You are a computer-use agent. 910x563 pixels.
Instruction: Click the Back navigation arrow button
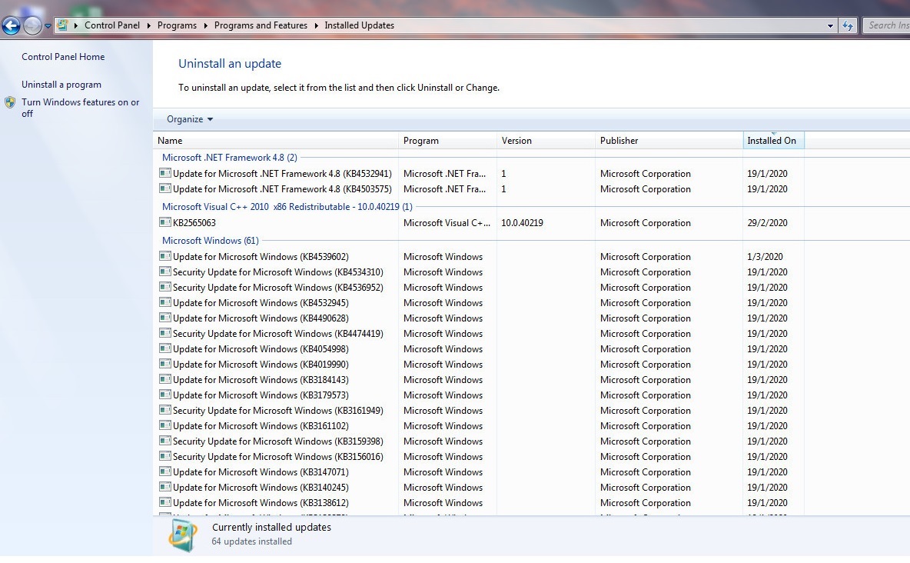(11, 25)
